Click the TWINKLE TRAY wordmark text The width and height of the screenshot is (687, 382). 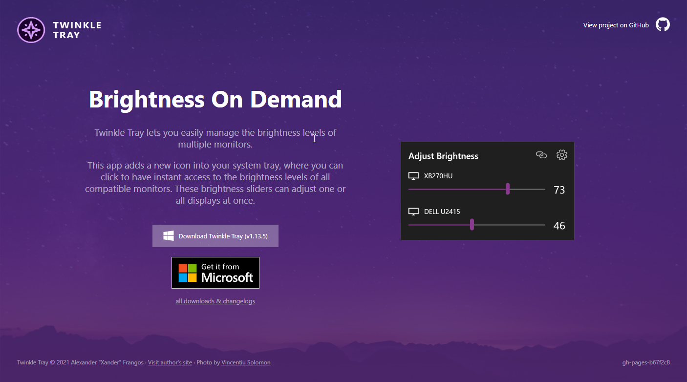coord(77,30)
